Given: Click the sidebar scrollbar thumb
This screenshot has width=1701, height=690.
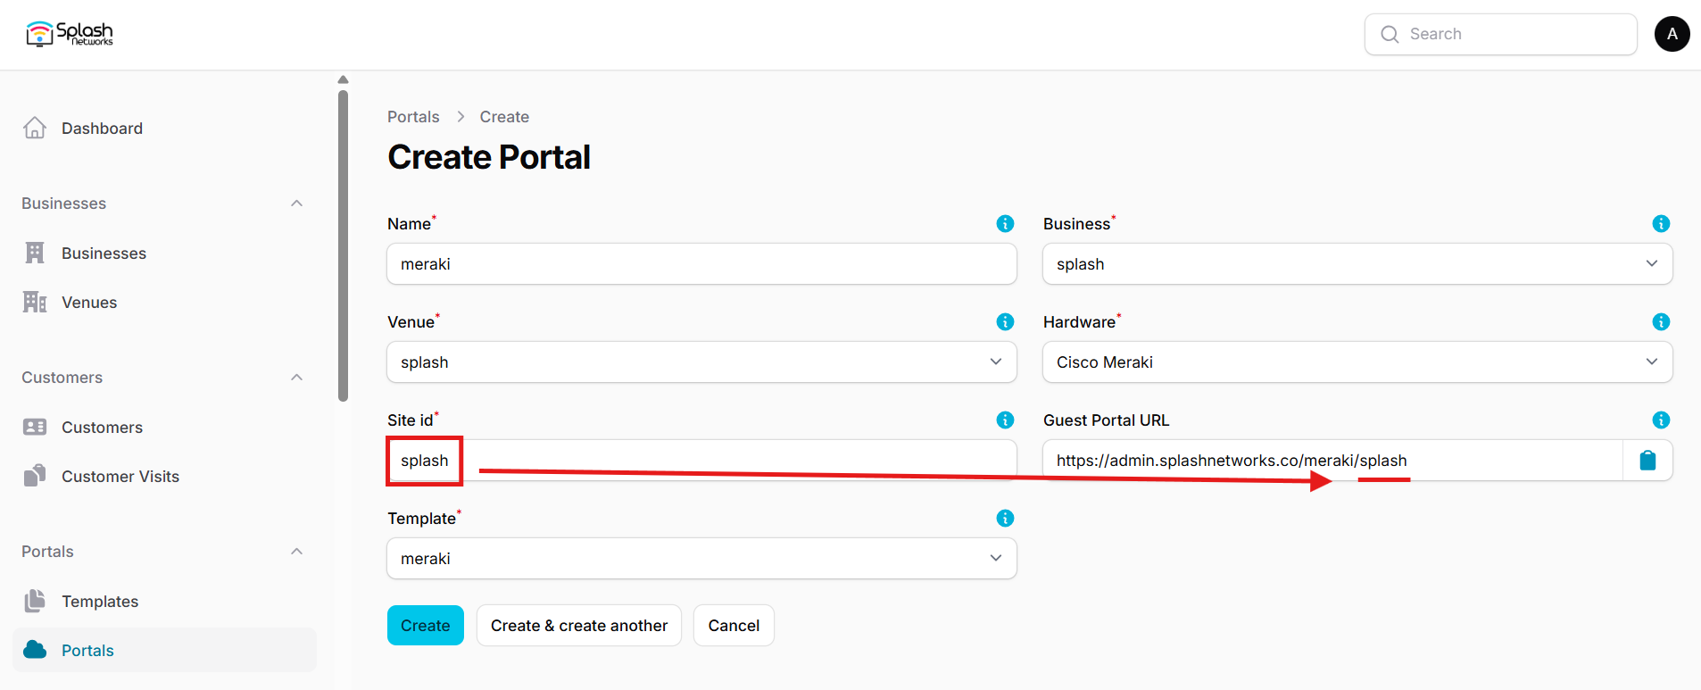Looking at the screenshot, I should (x=343, y=245).
